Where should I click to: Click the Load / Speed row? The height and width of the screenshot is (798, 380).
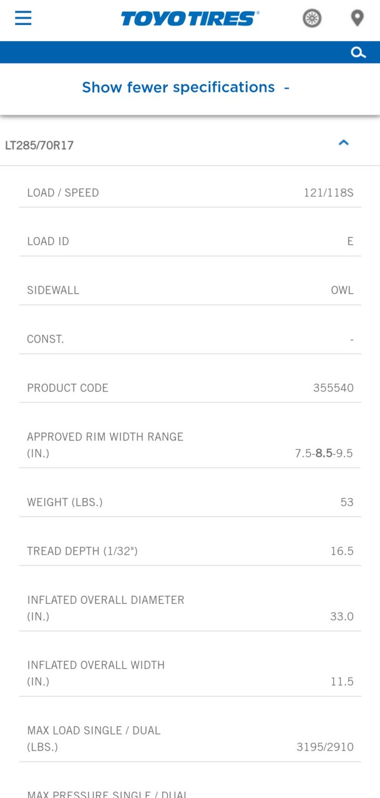190,193
